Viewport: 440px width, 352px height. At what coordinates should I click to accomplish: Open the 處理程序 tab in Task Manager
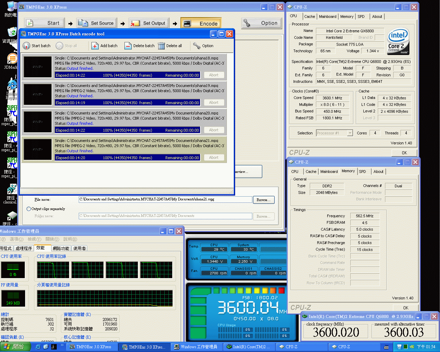24,248
